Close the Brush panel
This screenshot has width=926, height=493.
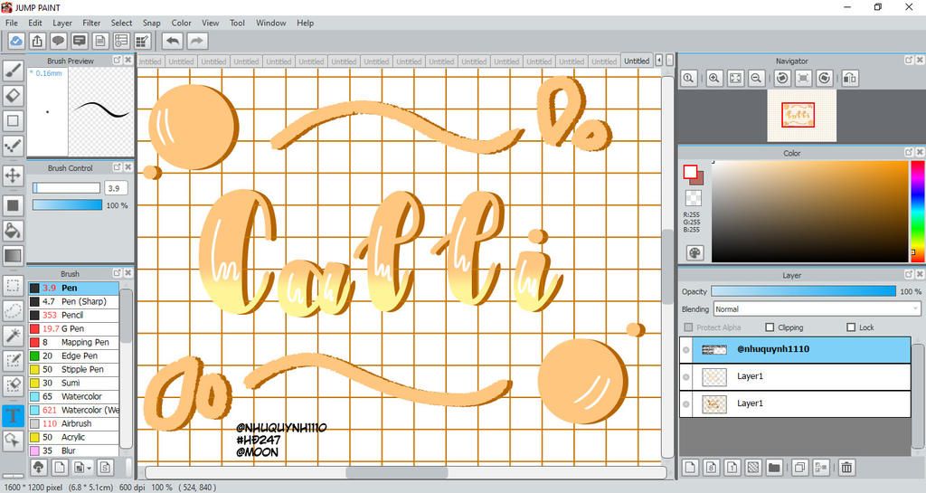pyautogui.click(x=128, y=273)
